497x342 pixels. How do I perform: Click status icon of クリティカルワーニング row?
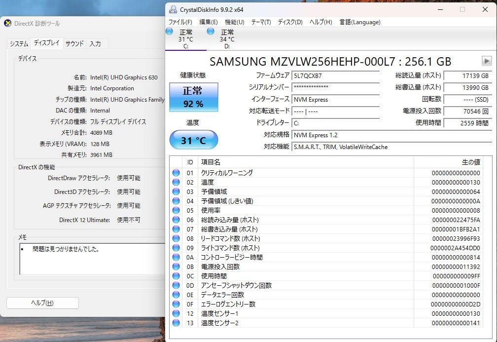[176, 173]
